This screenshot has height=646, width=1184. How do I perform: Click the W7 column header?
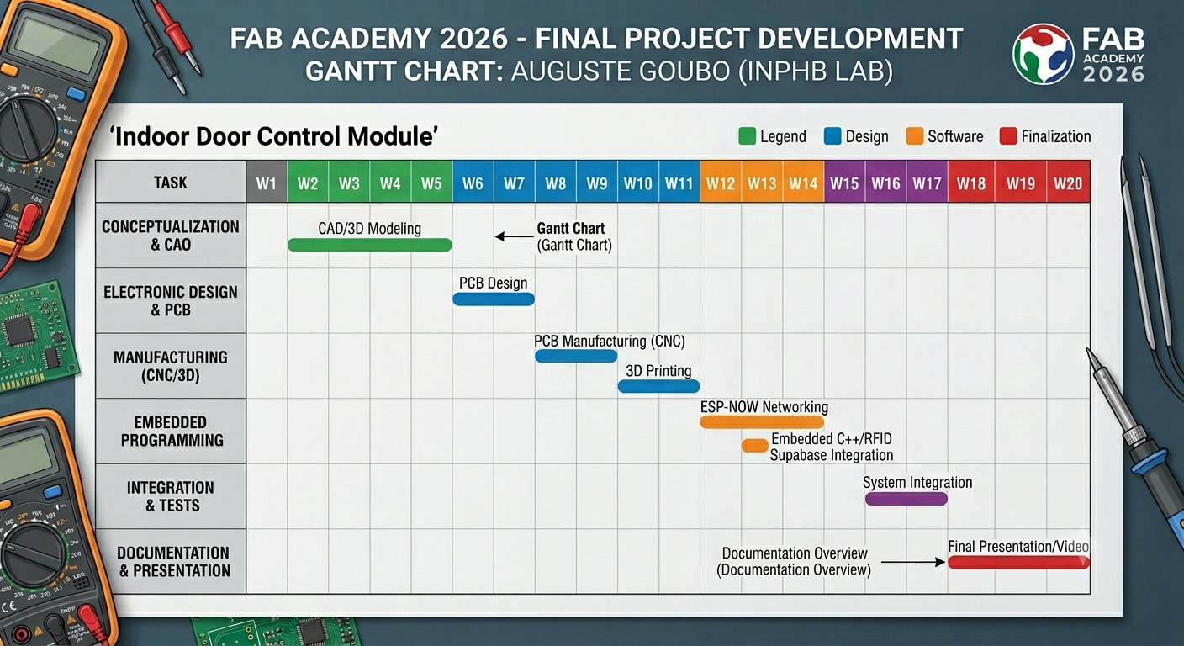514,183
